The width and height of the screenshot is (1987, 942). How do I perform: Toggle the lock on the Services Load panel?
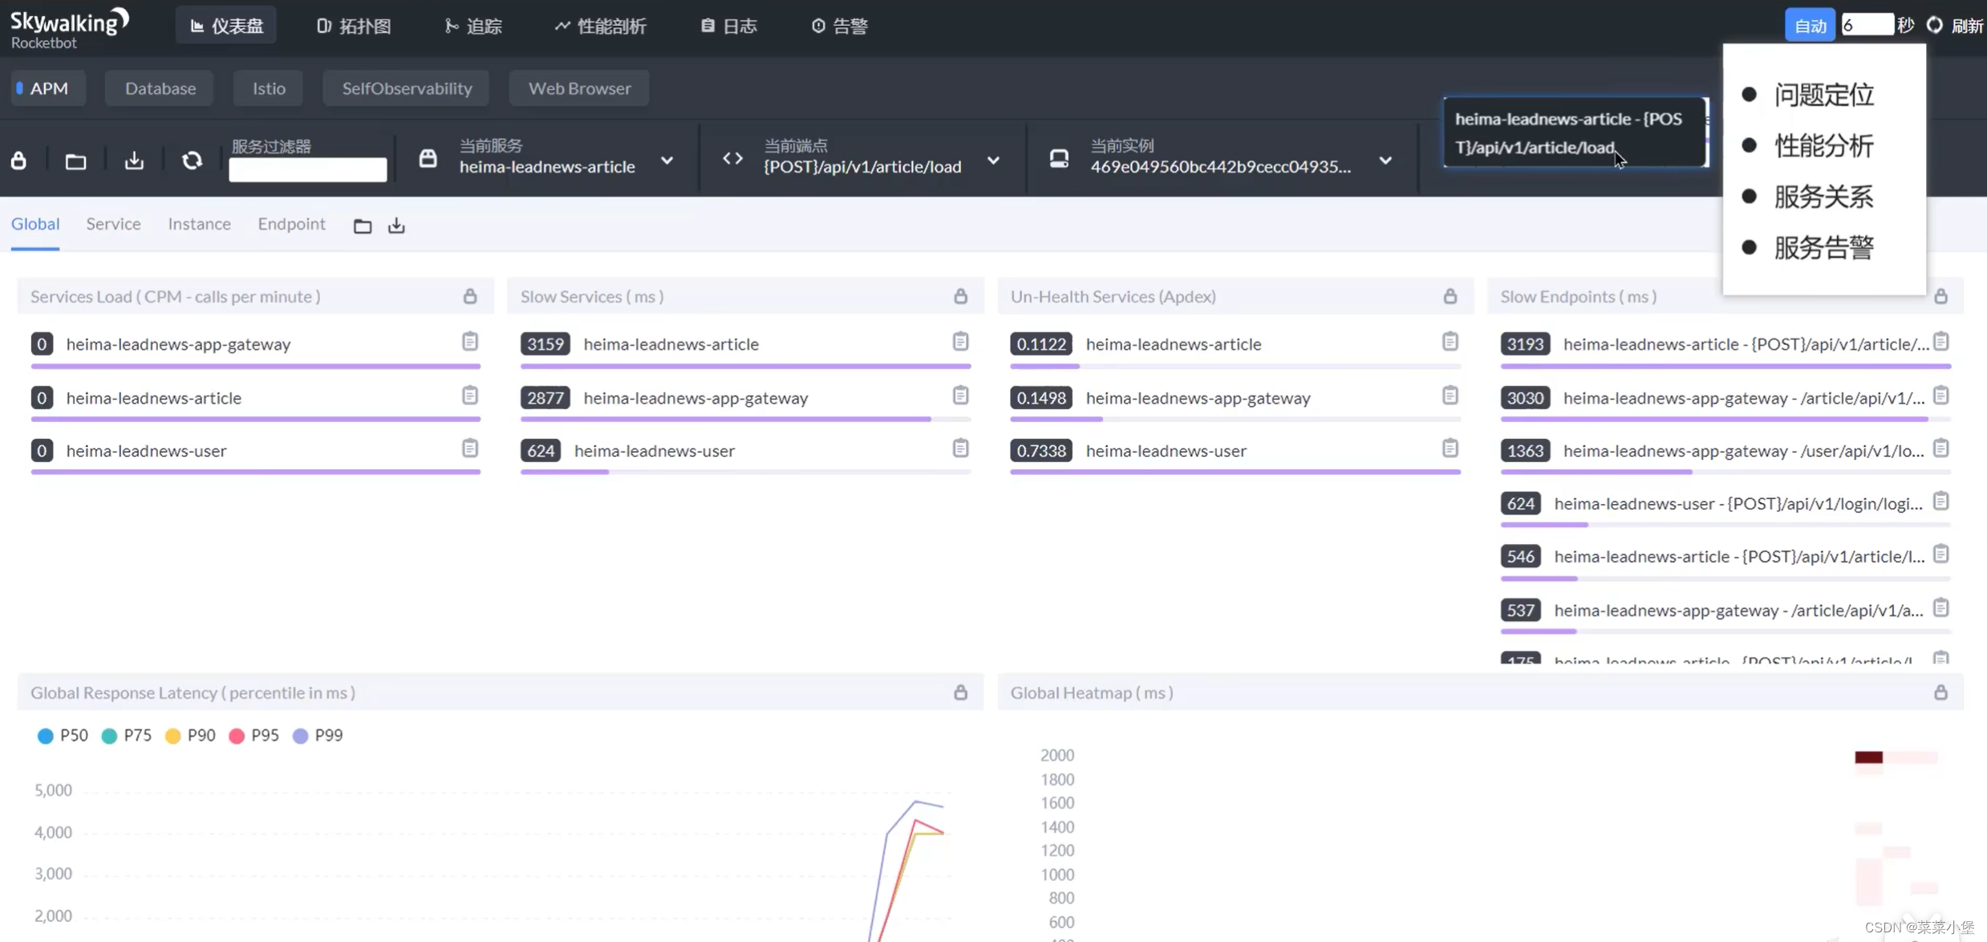coord(470,296)
